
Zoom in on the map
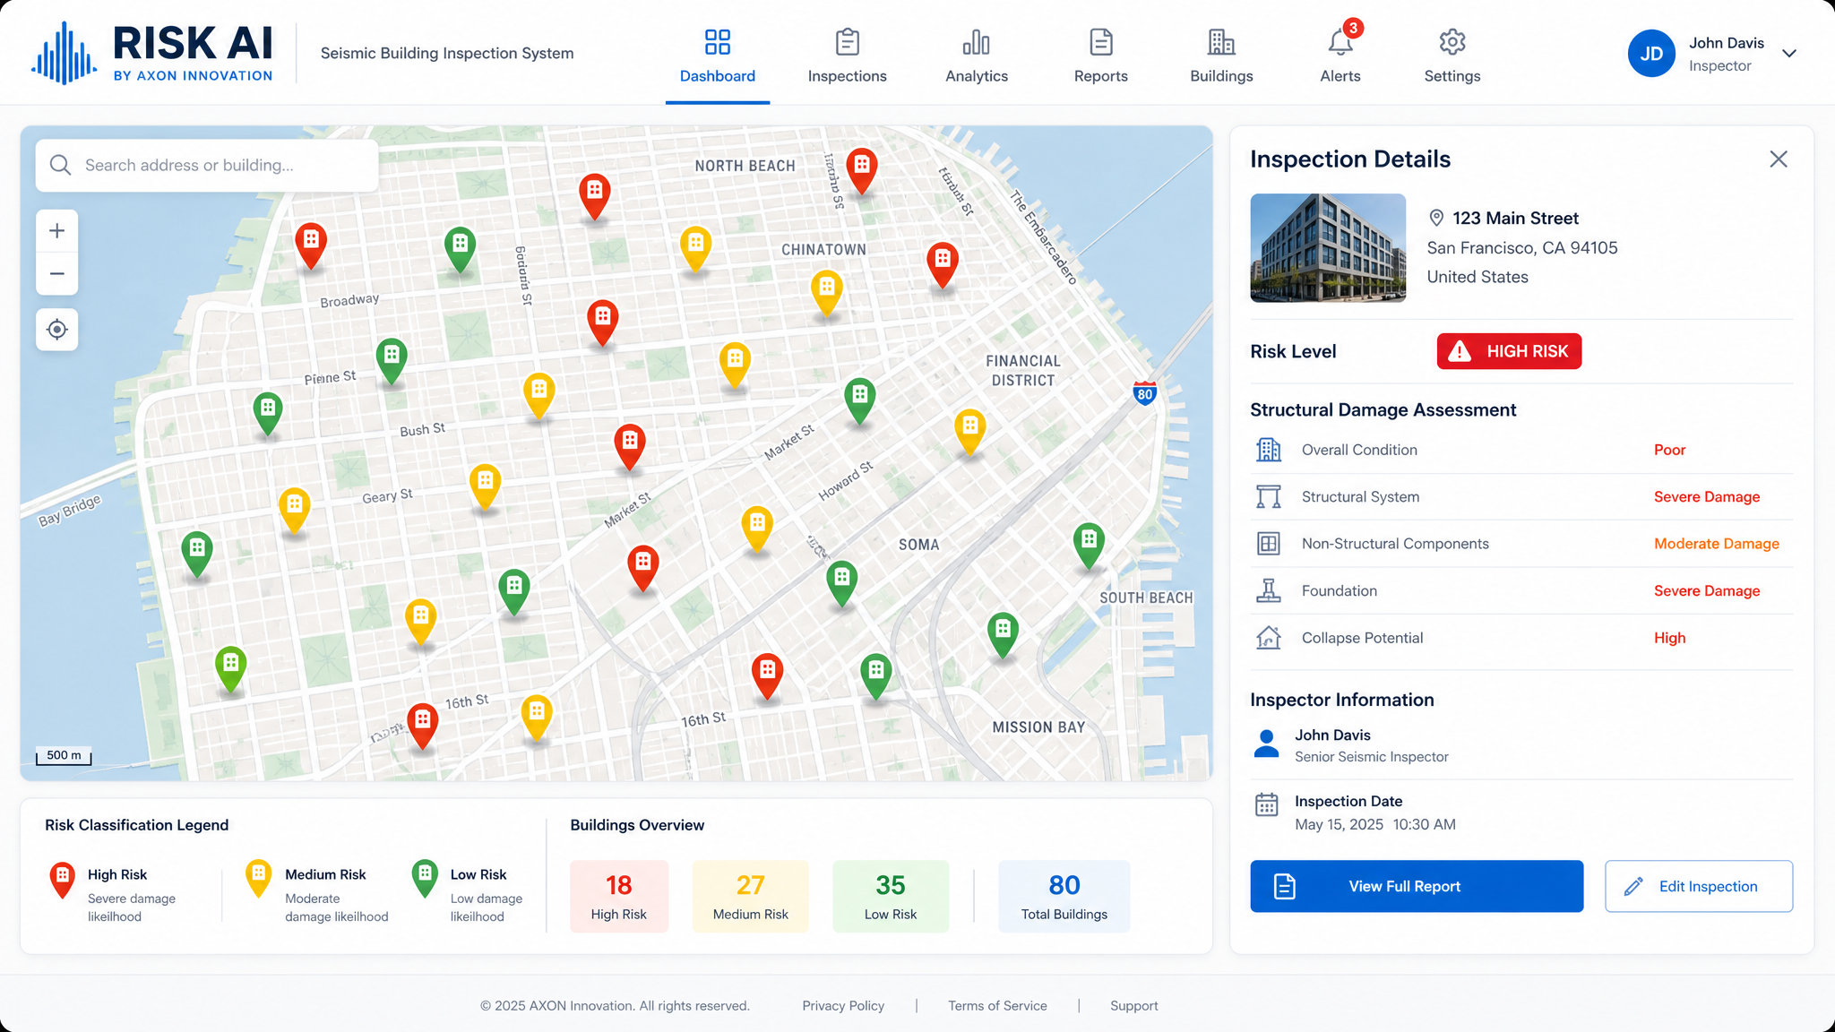[56, 231]
